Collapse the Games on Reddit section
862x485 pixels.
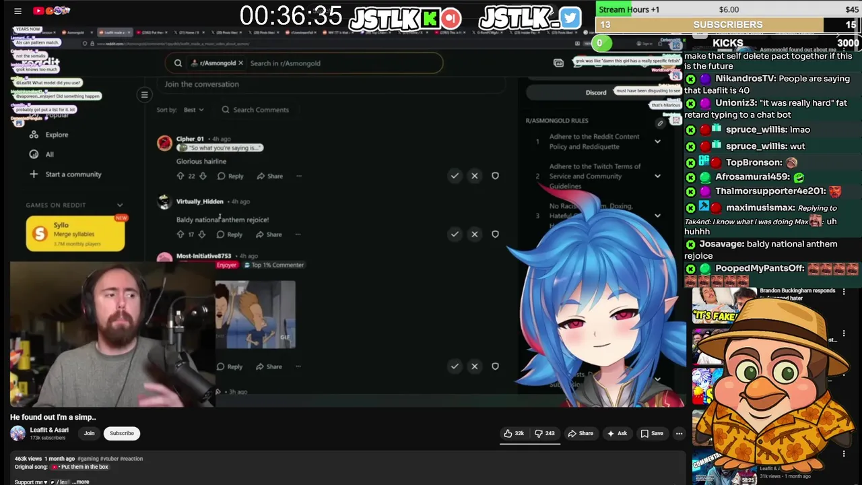point(120,205)
